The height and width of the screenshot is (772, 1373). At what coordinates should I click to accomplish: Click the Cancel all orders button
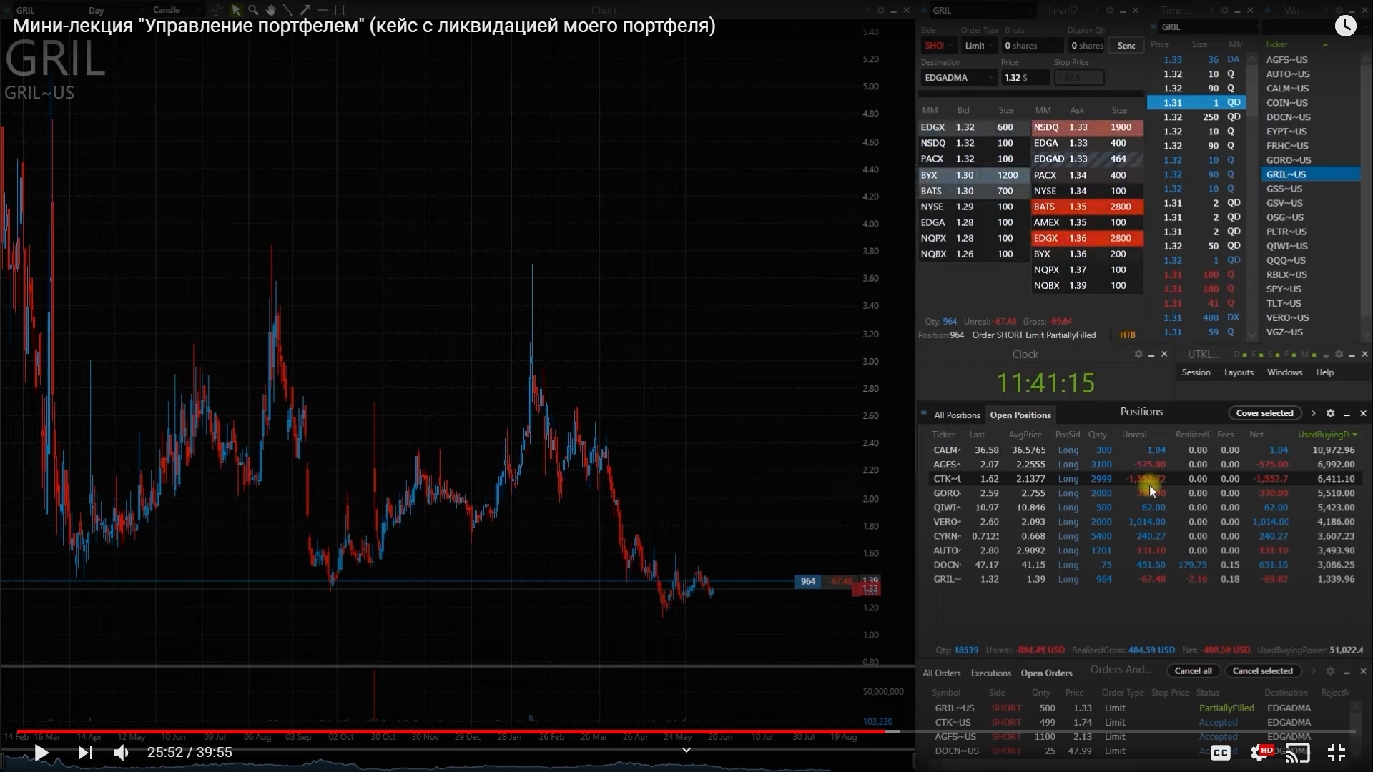[x=1193, y=670]
